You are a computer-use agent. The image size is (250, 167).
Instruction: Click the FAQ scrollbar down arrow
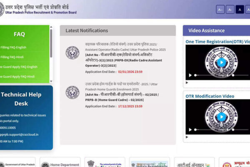[x=51, y=81]
